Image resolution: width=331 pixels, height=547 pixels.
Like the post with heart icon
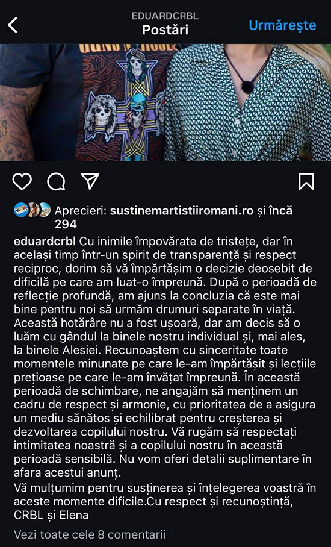(22, 181)
